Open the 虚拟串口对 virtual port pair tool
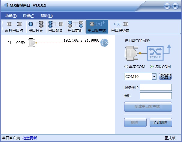 (x=14, y=27)
